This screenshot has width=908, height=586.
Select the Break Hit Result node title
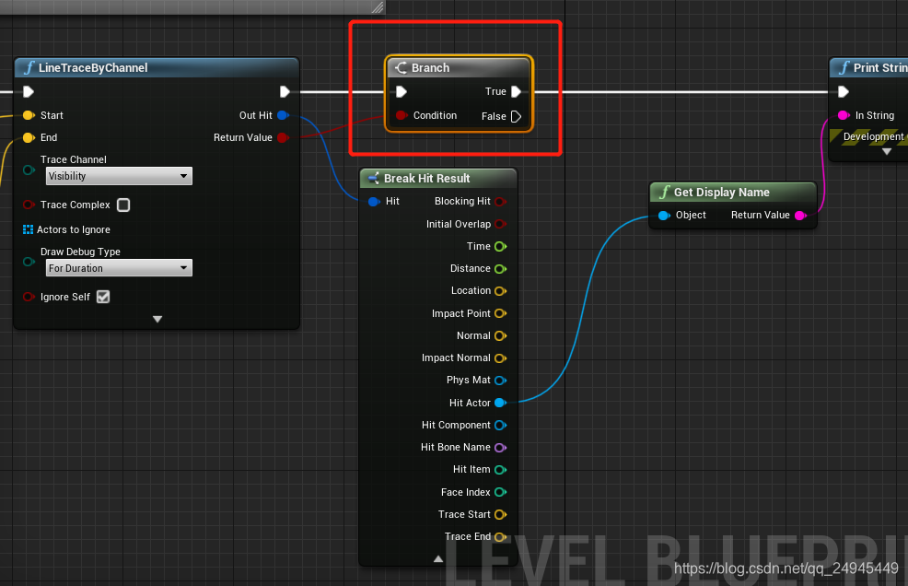pos(426,179)
